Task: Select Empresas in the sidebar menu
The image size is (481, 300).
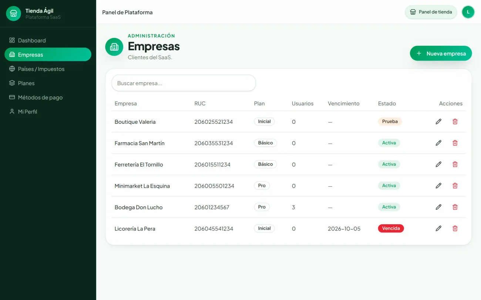Action: pyautogui.click(x=48, y=55)
